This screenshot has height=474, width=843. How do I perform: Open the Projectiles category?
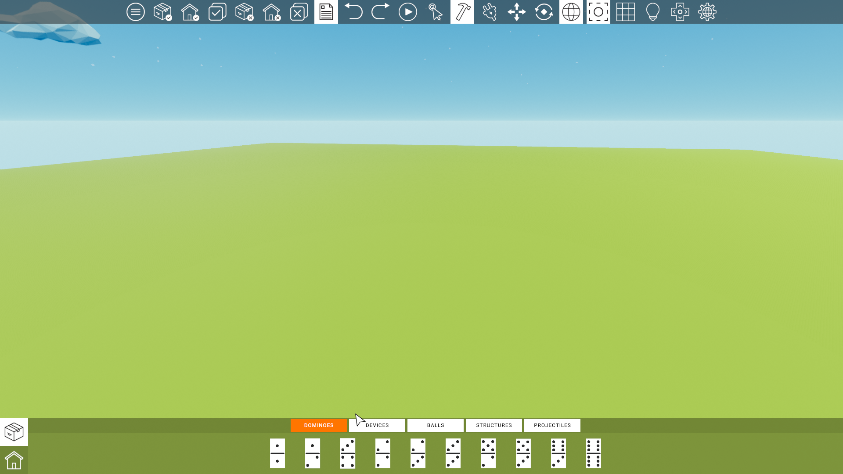click(552, 425)
